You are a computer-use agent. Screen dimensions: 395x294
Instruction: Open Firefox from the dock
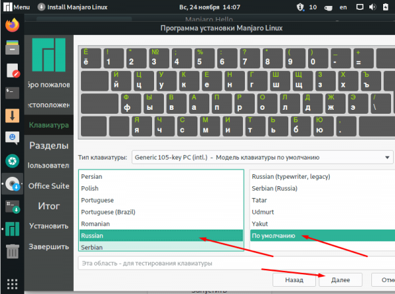coord(13,25)
